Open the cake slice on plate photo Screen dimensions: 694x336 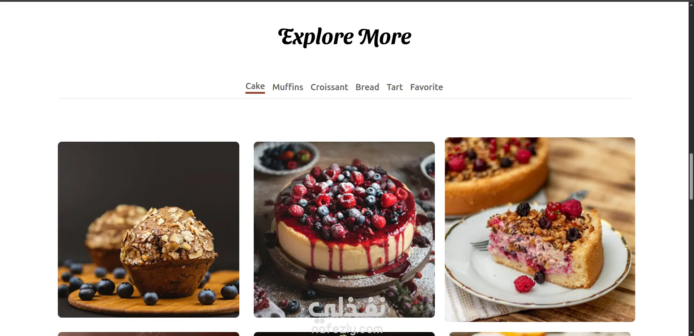point(540,230)
